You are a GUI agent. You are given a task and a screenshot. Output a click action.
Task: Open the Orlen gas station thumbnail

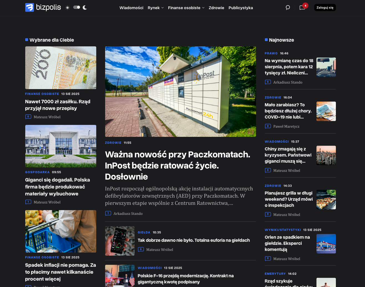[326, 244]
